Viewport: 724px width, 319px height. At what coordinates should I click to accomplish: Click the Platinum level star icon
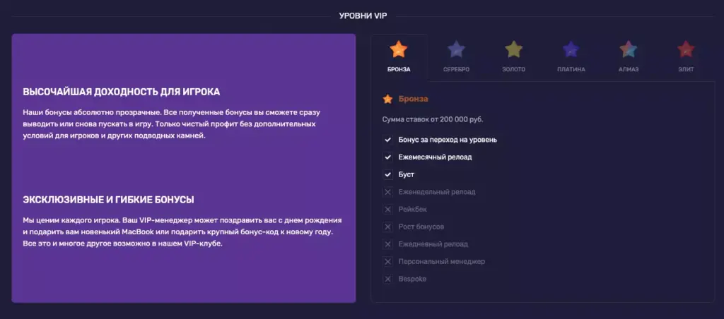(571, 49)
